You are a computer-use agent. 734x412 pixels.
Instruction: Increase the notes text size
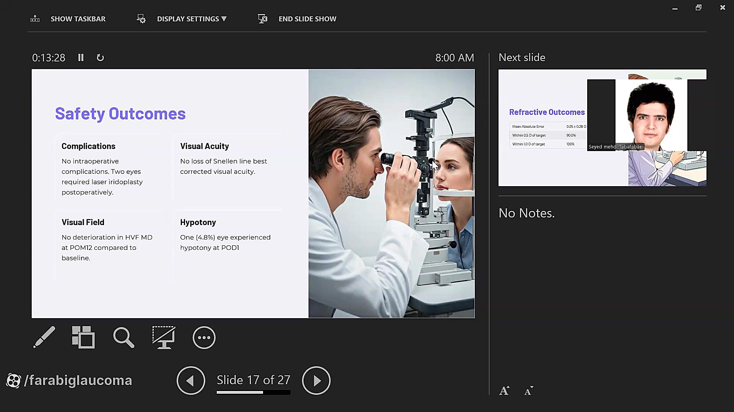pyautogui.click(x=504, y=391)
